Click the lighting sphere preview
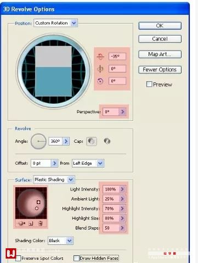The image size is (198, 263). [31, 203]
